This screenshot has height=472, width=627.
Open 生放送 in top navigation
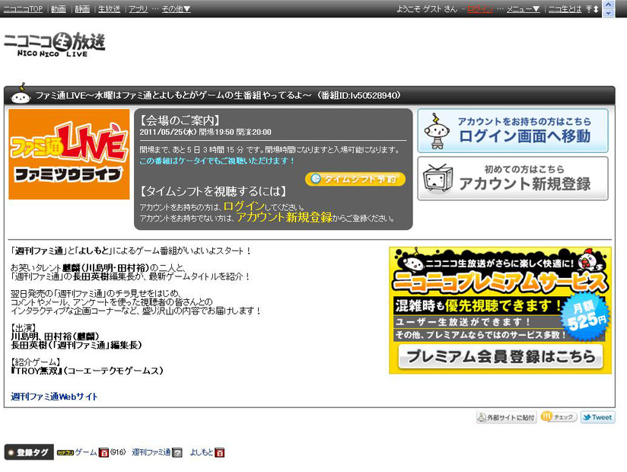[x=109, y=9]
